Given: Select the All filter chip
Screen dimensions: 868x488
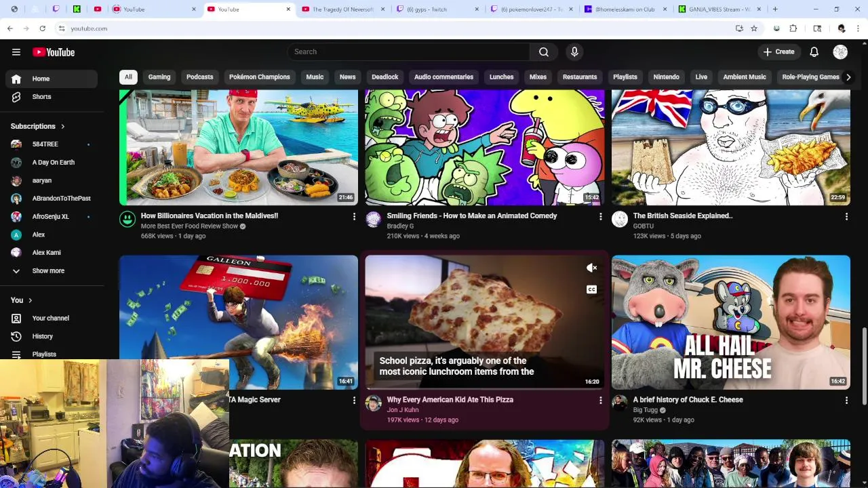Looking at the screenshot, I should tap(128, 77).
